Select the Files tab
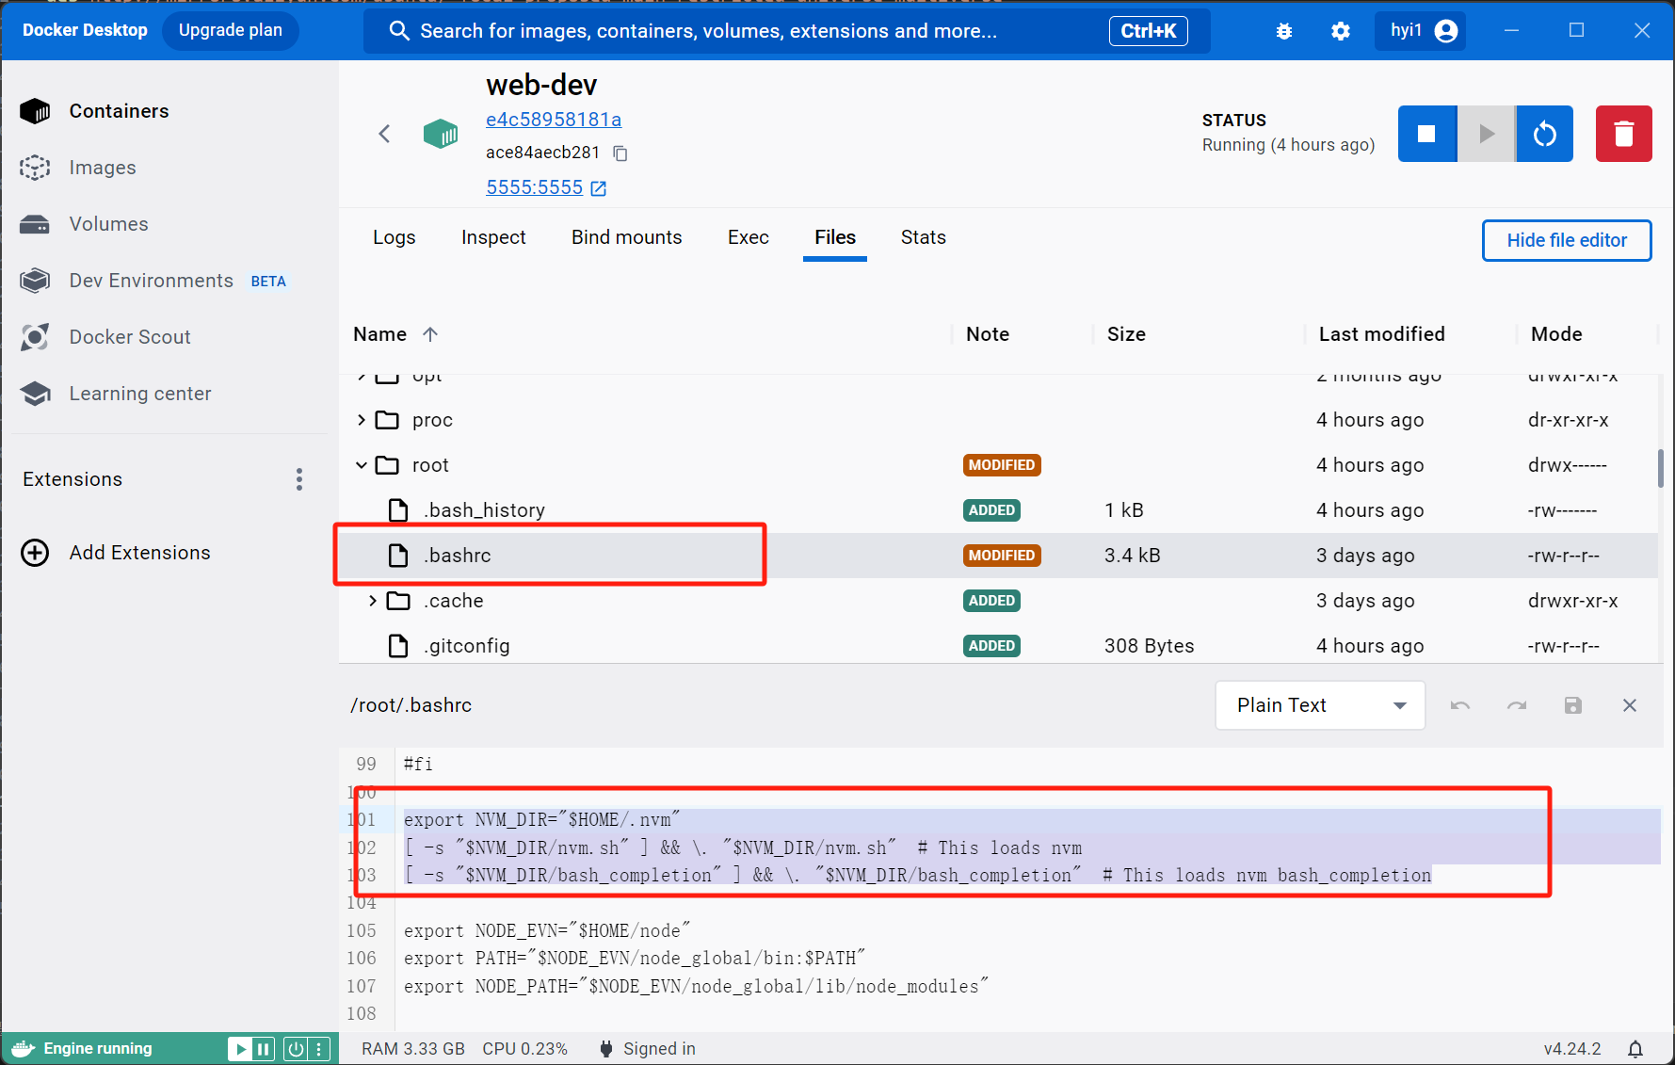The height and width of the screenshot is (1065, 1675). click(x=835, y=237)
